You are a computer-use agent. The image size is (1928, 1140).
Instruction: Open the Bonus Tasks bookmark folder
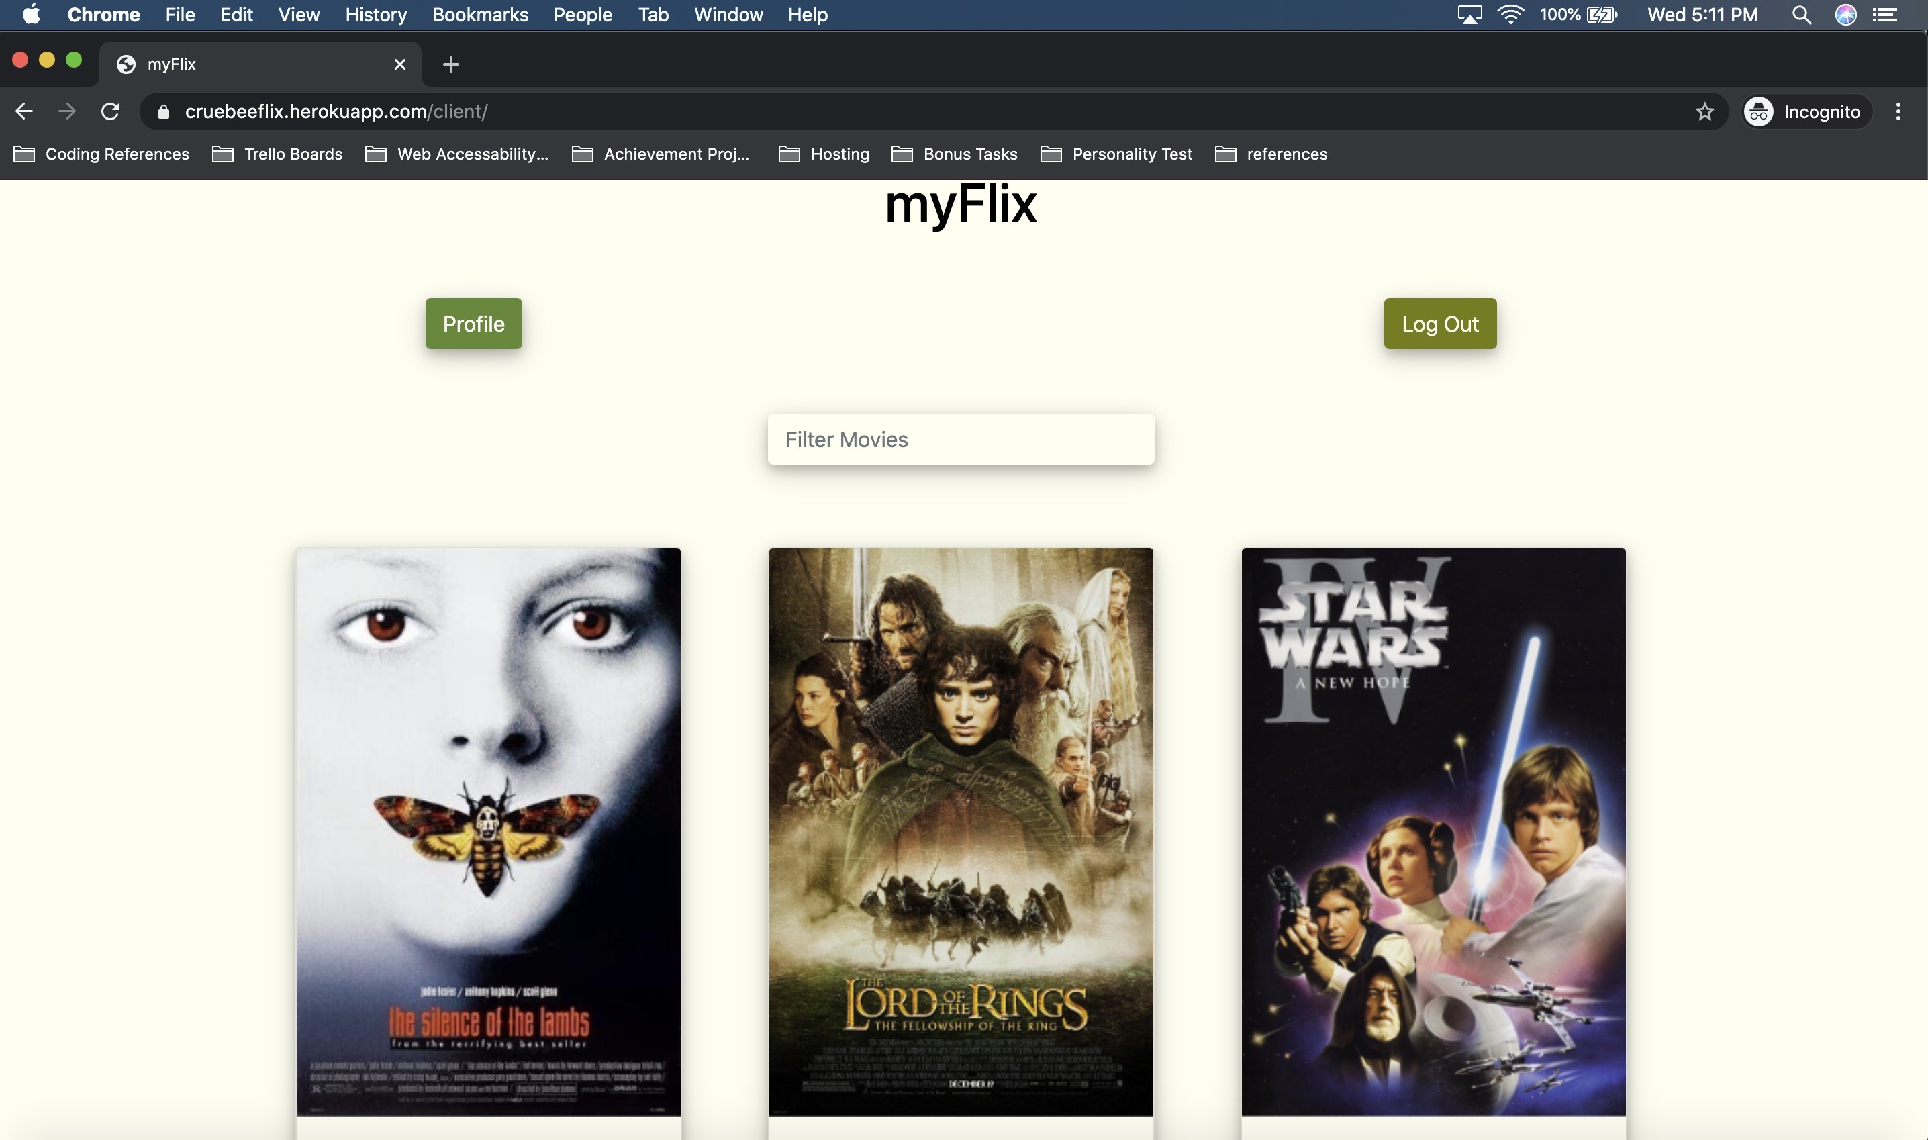tap(954, 154)
